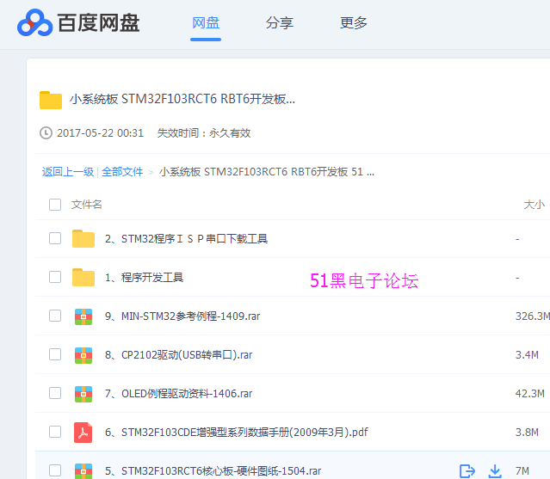
Task: Click the 3.4M size of CP2102驱动 row
Action: coord(527,355)
